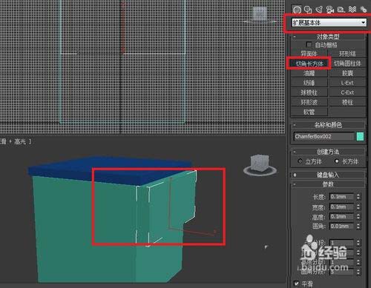Click the L-Ext object button

(347, 83)
